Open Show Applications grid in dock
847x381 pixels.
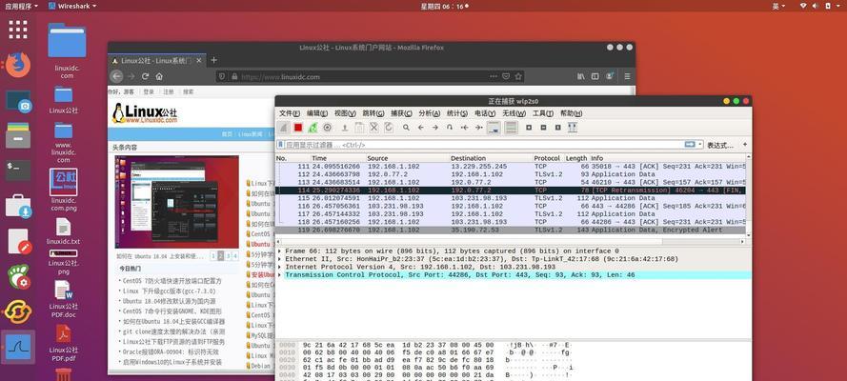(x=18, y=30)
